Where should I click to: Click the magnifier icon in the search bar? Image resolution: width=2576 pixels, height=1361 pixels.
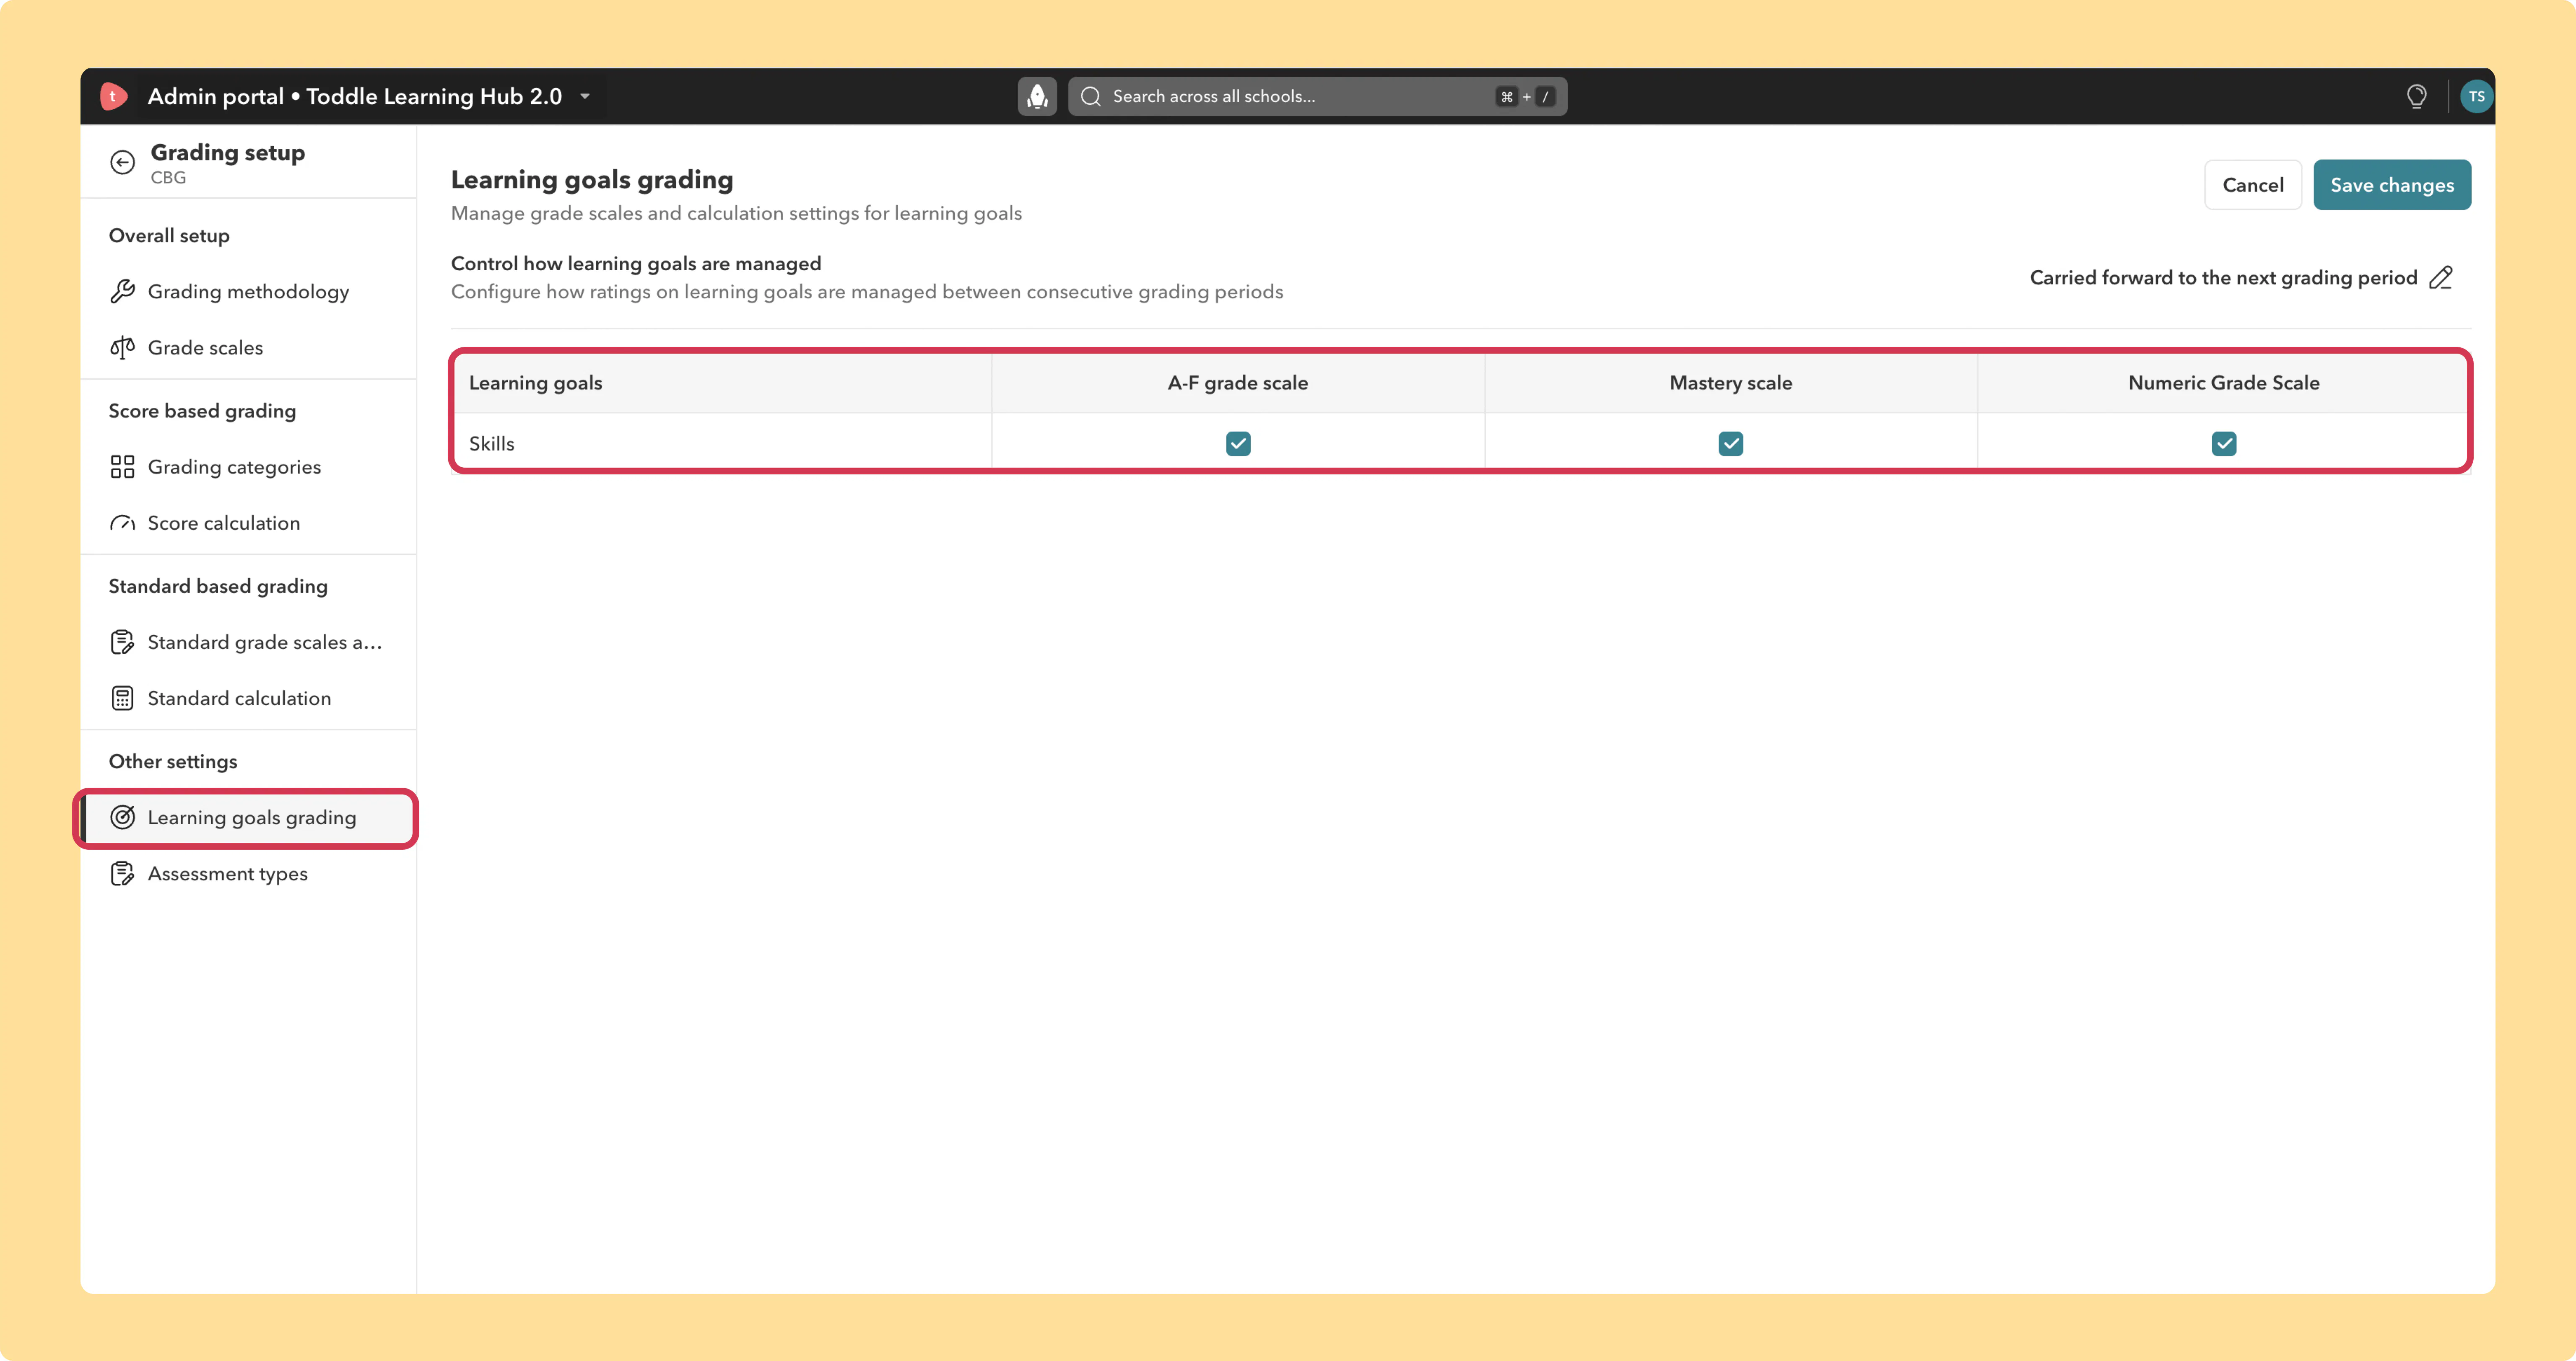[1091, 96]
